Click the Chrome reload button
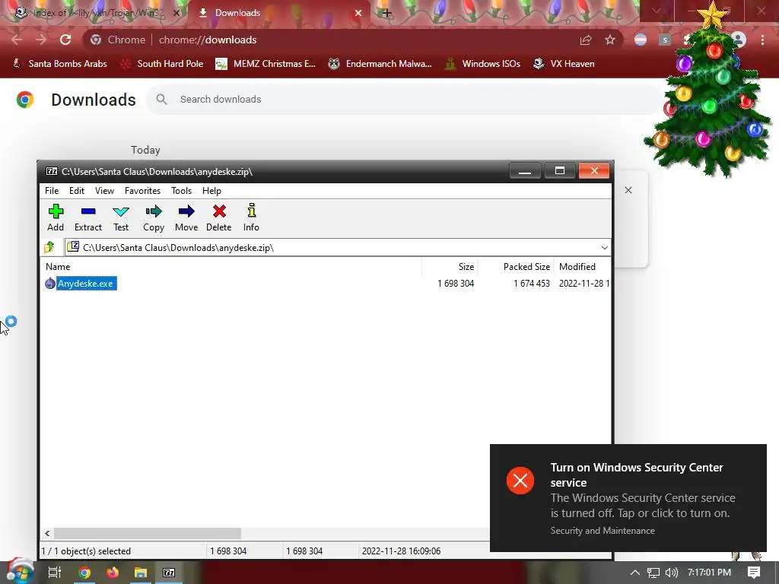Image resolution: width=779 pixels, height=584 pixels. (65, 40)
